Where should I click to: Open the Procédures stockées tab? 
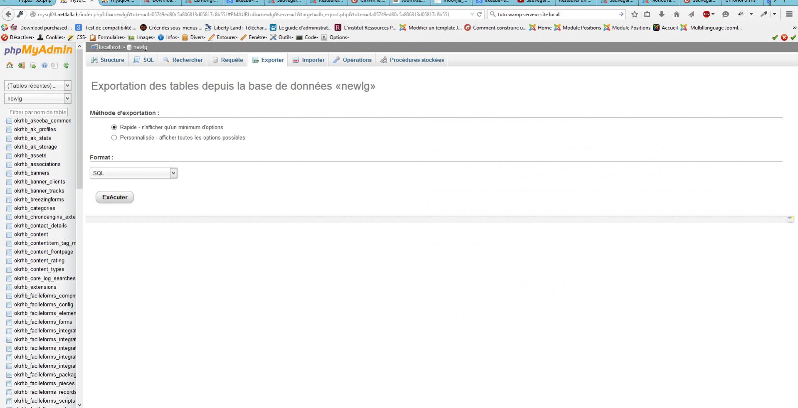(x=412, y=60)
